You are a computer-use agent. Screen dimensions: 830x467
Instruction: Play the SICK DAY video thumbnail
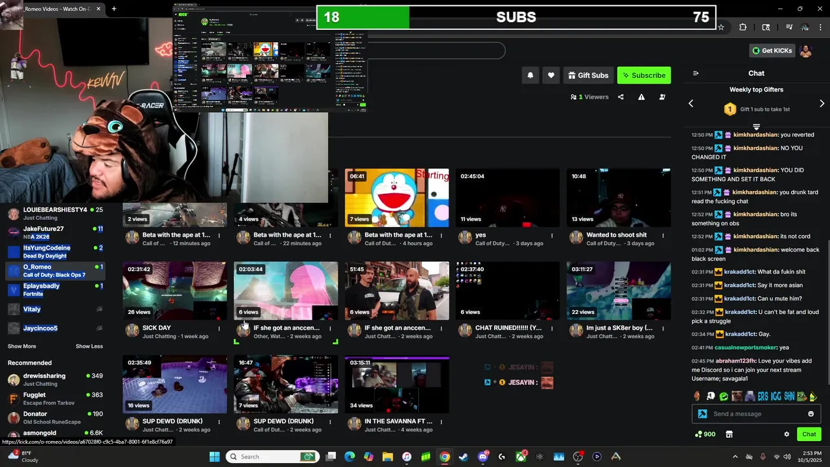(175, 291)
